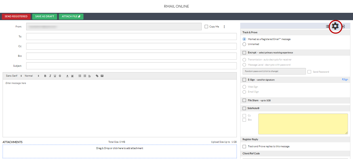
Task: Click the Send Registered button
Action: (16, 16)
